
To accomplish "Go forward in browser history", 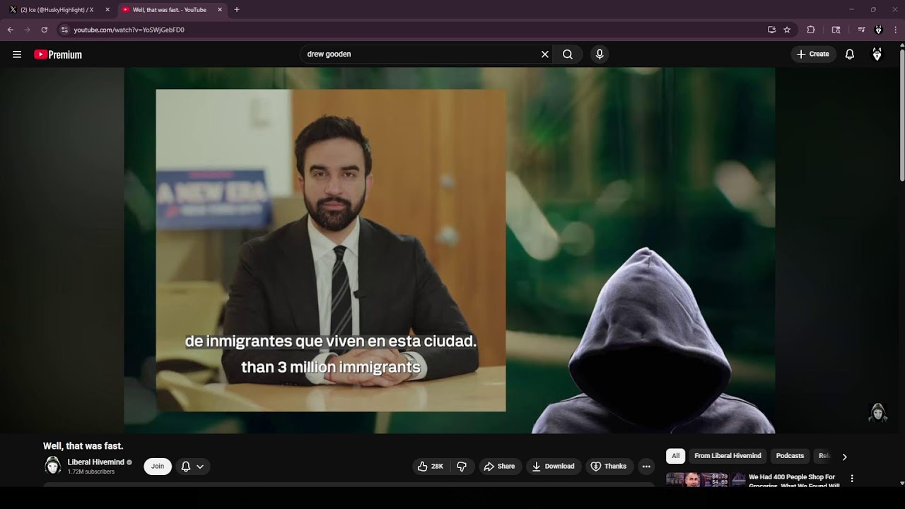I will point(27,30).
